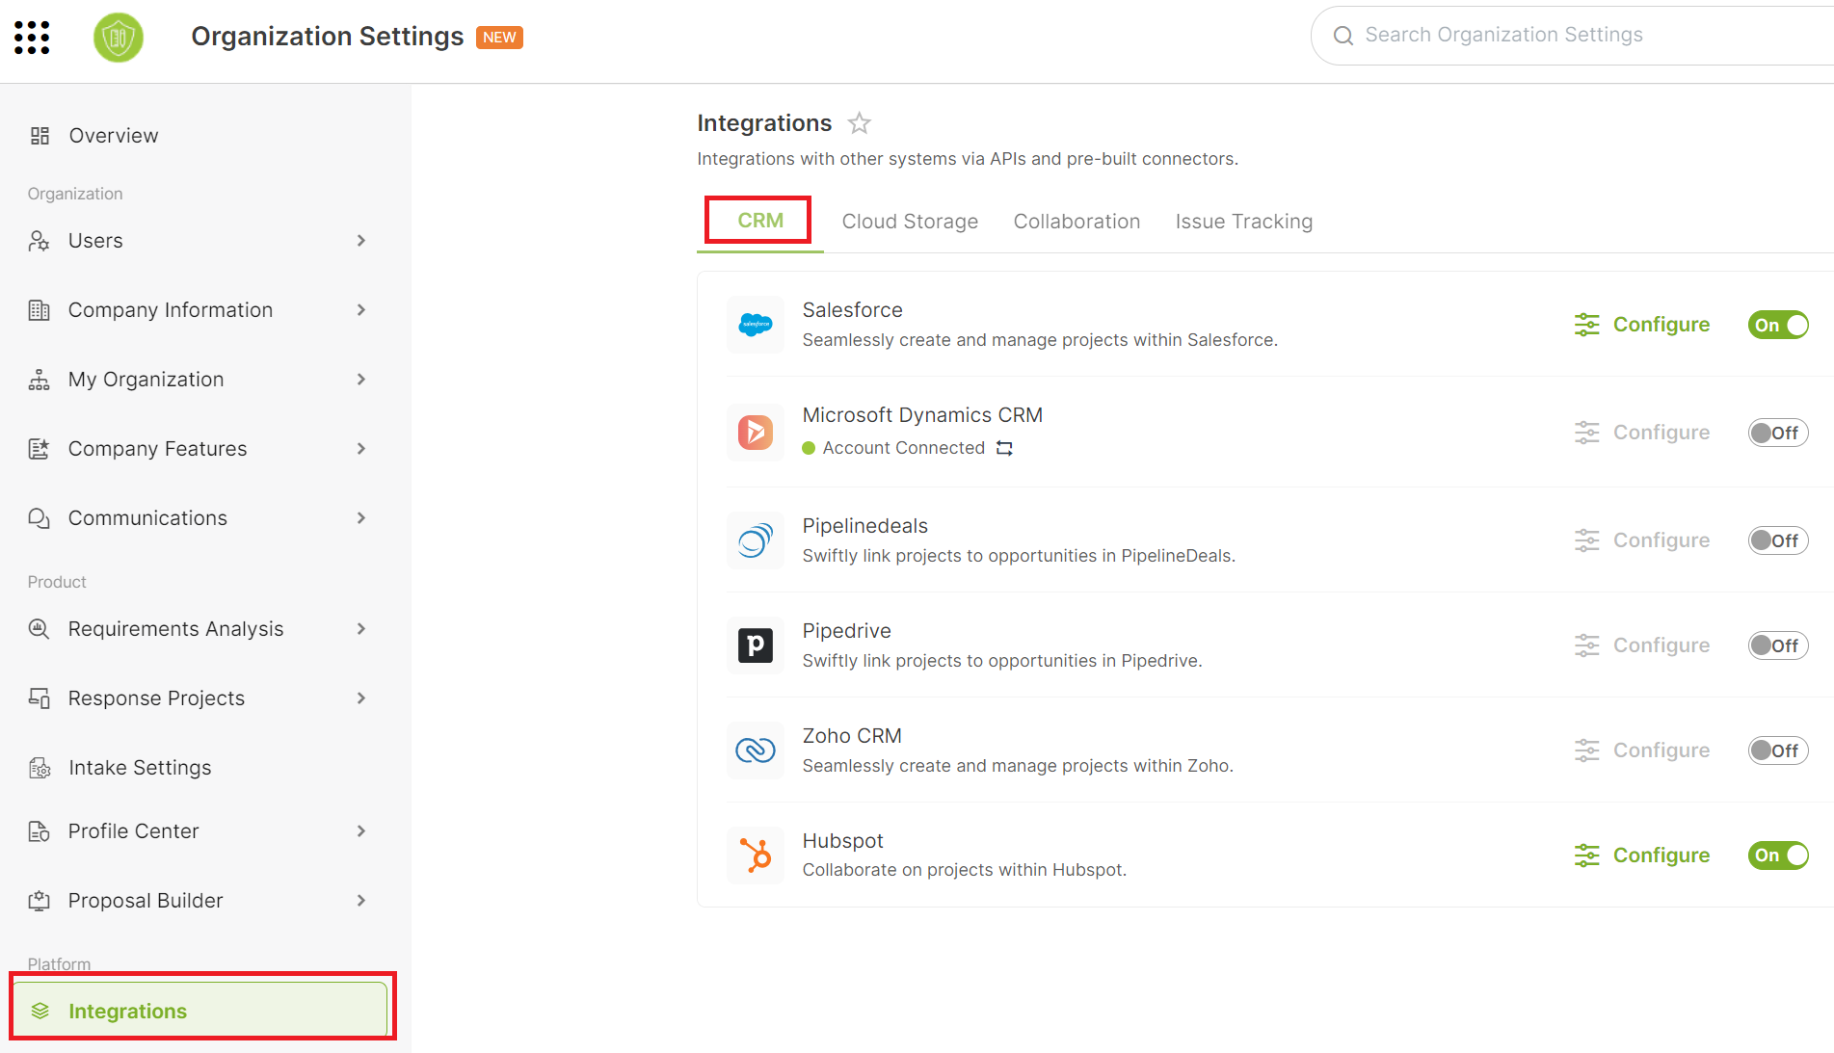Click the Pipedrive logo
This screenshot has height=1053, width=1834.
(x=756, y=645)
